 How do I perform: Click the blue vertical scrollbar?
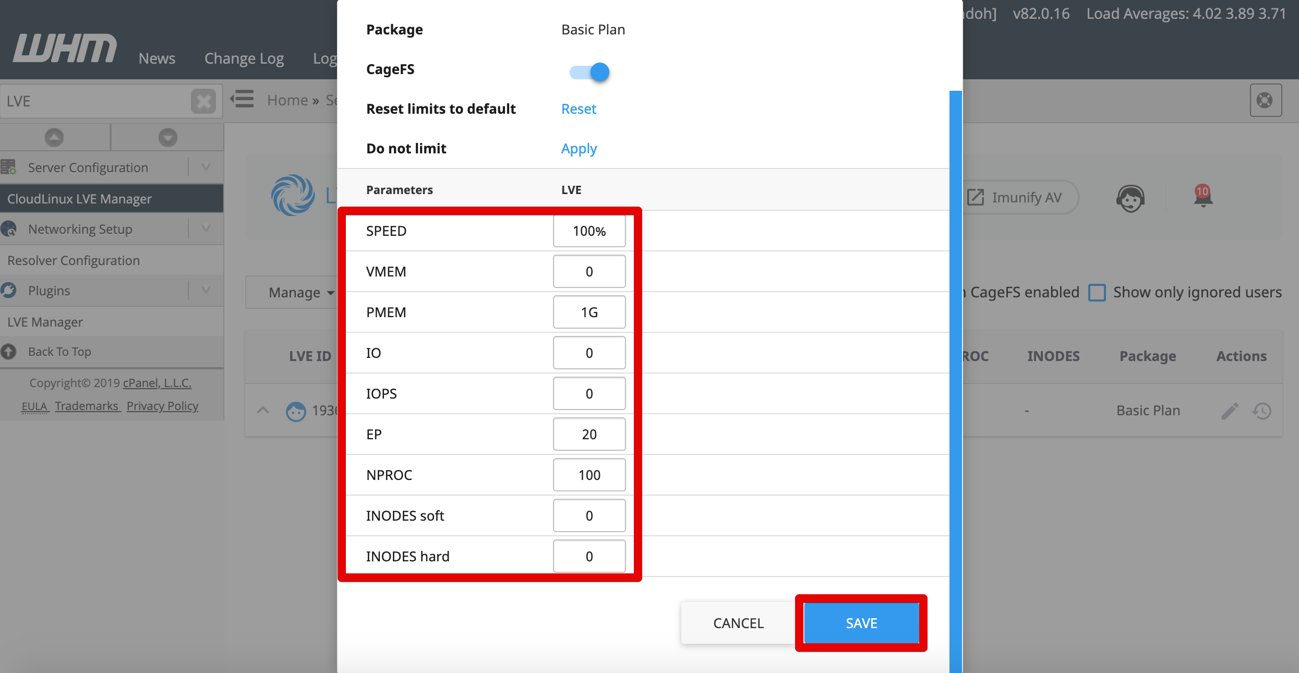coord(955,381)
